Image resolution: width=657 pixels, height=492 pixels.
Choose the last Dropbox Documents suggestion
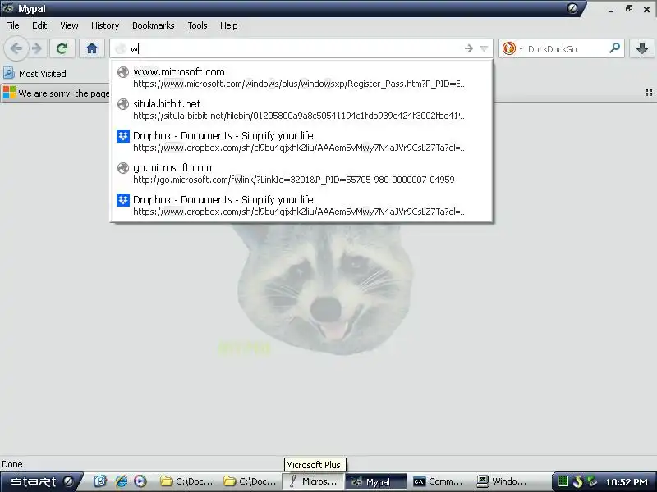pyautogui.click(x=301, y=206)
